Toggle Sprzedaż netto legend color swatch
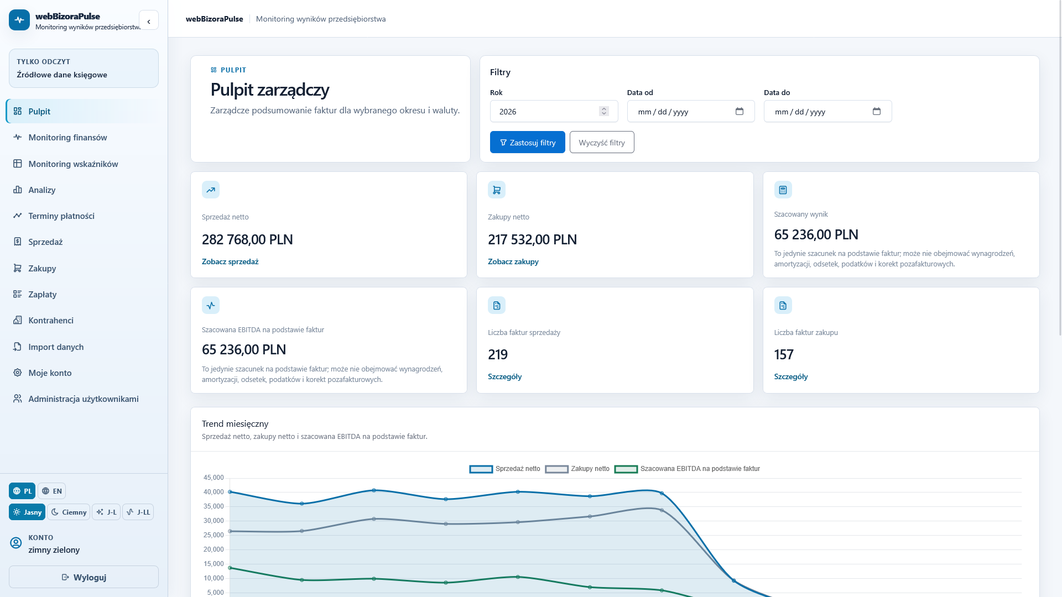Image resolution: width=1062 pixels, height=597 pixels. coord(481,469)
